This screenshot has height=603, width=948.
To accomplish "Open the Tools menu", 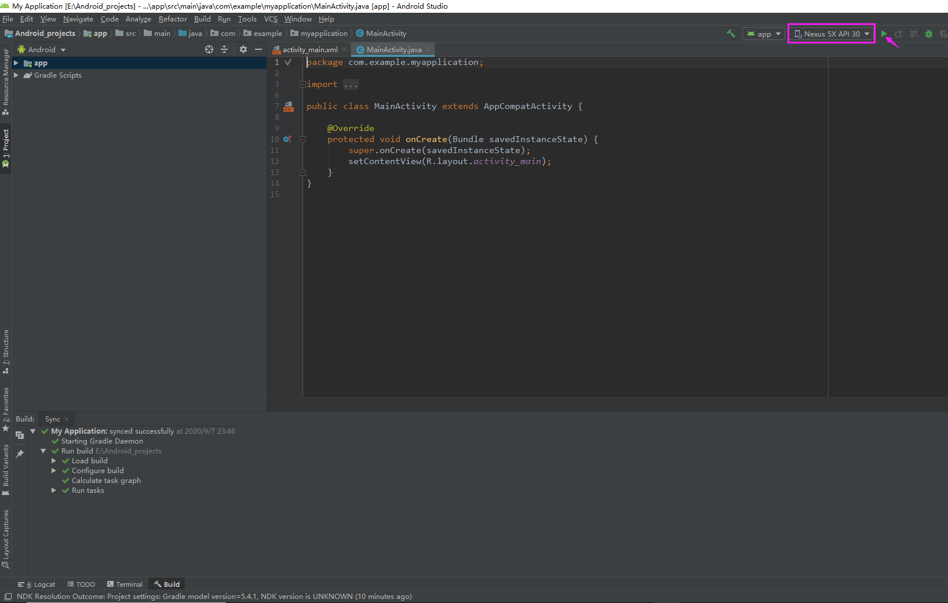I will click(x=247, y=19).
